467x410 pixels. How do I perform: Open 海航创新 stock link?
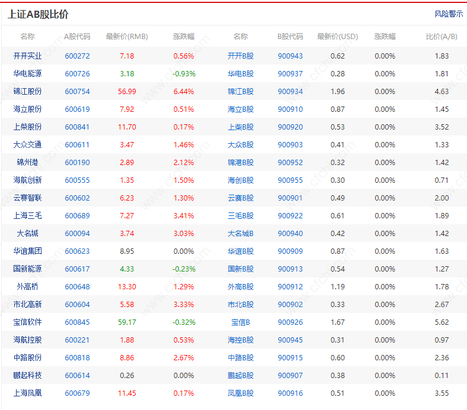click(x=27, y=180)
